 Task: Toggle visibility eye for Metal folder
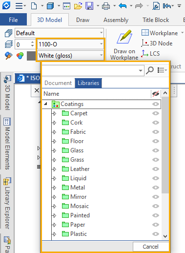pyautogui.click(x=156, y=188)
